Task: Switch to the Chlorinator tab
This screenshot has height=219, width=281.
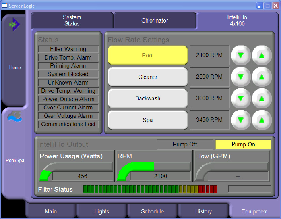Action: [x=155, y=20]
